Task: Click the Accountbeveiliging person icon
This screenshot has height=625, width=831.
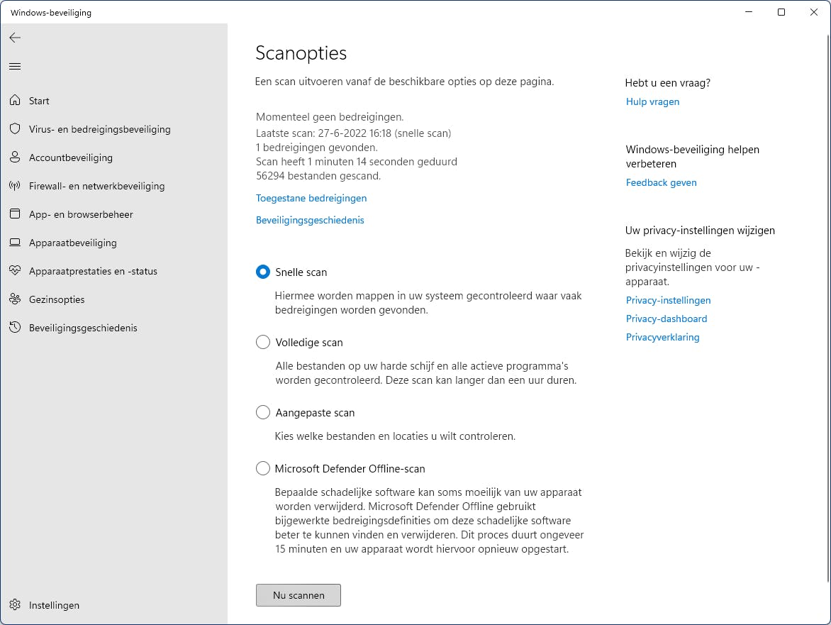Action: click(x=15, y=157)
